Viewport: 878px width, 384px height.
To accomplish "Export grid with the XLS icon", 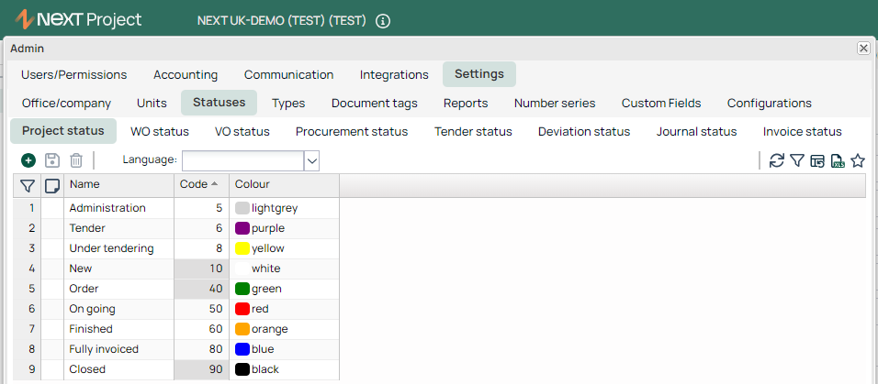I will [x=837, y=161].
